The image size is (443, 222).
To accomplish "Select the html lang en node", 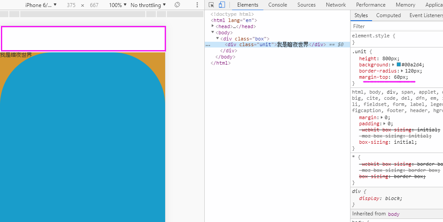I will (x=234, y=20).
